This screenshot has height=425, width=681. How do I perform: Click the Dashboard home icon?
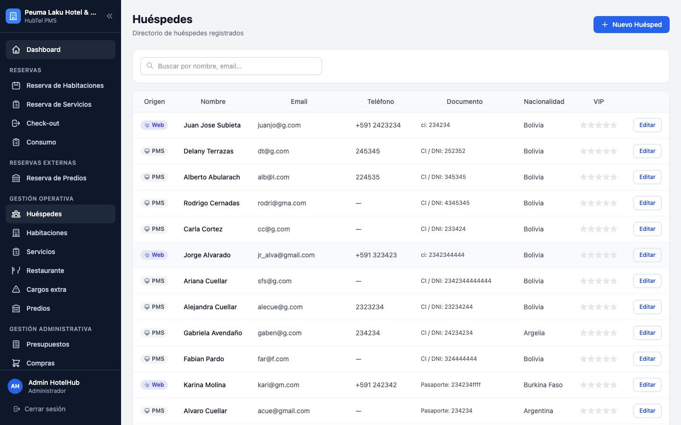click(x=16, y=50)
